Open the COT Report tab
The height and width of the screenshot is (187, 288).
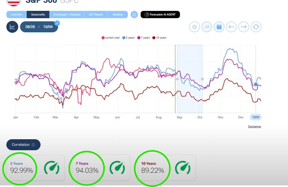[x=95, y=15]
